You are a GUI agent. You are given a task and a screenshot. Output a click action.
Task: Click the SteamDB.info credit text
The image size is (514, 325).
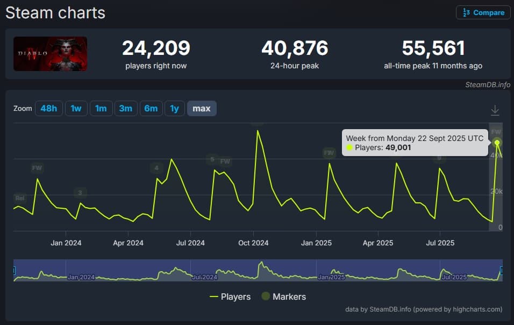488,85
